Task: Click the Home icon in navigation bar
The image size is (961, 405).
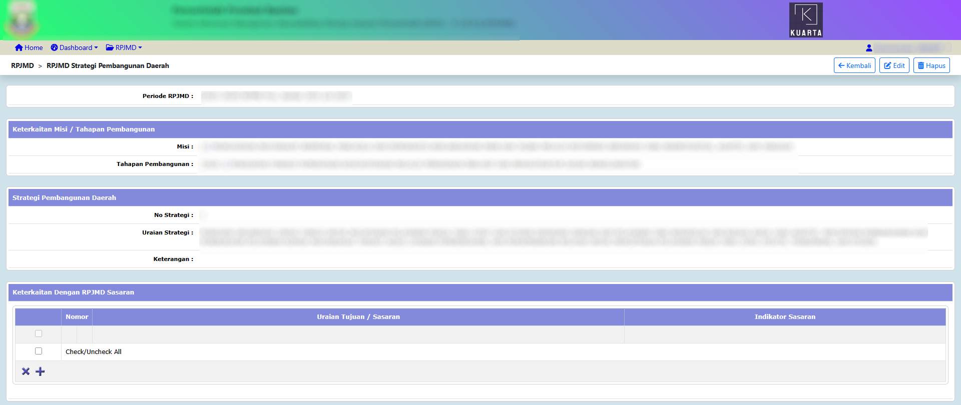Action: tap(19, 47)
